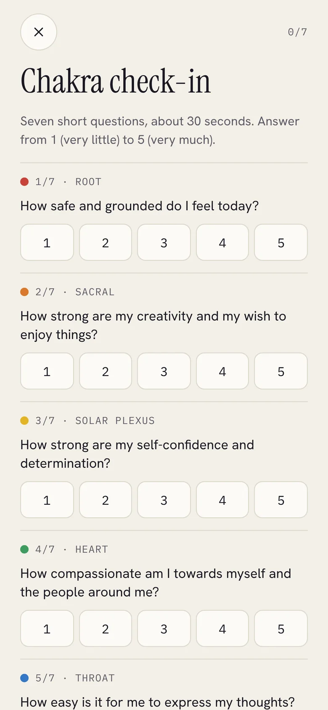Choose 3 for Heart compassion question

coord(164,628)
